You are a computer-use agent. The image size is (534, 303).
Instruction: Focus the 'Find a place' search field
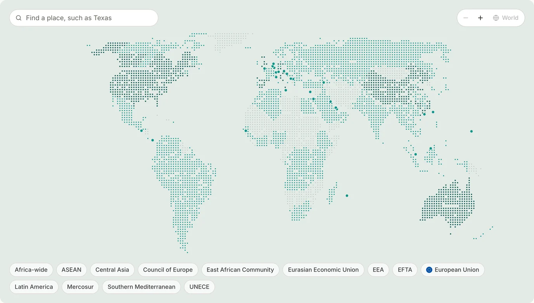tap(84, 18)
